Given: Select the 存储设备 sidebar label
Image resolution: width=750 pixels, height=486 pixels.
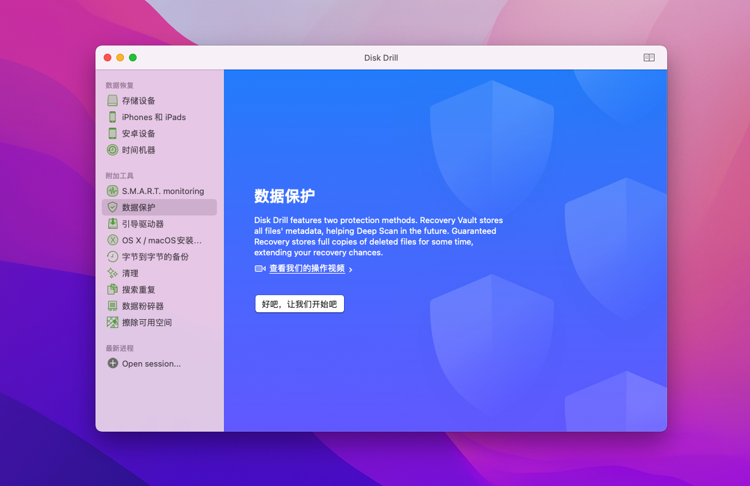Looking at the screenshot, I should click(138, 100).
